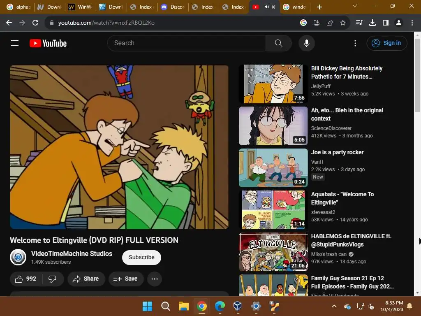The height and width of the screenshot is (316, 421).
Task: Toggle Chrome side panel
Action: tap(386, 23)
